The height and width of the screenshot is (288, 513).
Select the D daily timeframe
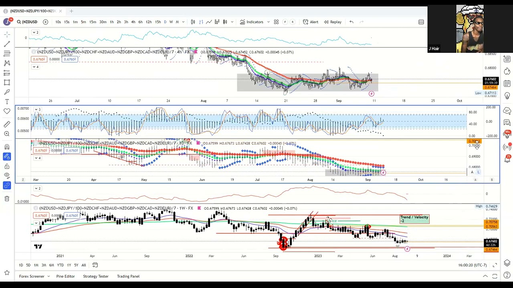(165, 22)
